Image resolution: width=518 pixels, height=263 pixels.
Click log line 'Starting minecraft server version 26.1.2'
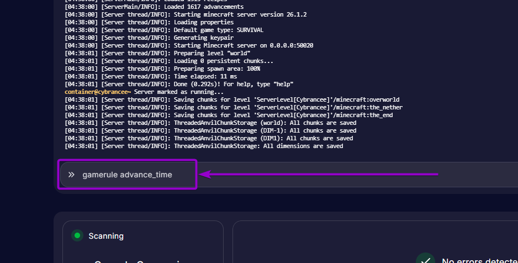click(186, 14)
